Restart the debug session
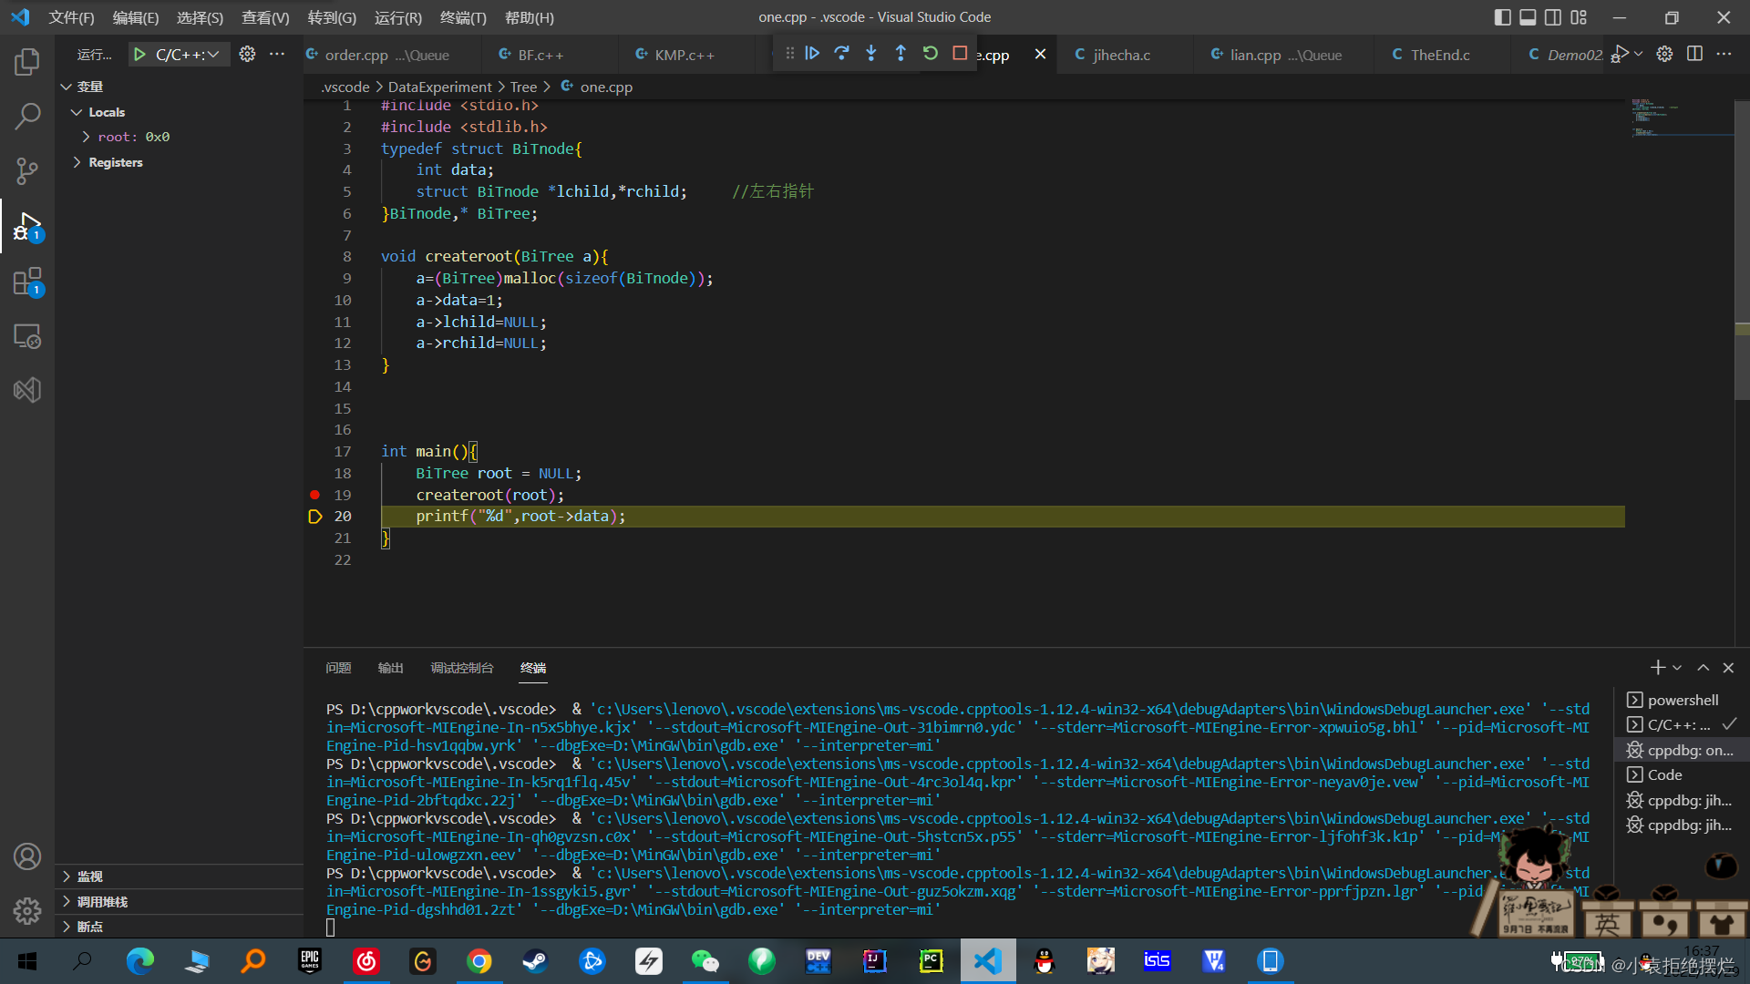Screen dimensions: 1750x984 (x=930, y=54)
